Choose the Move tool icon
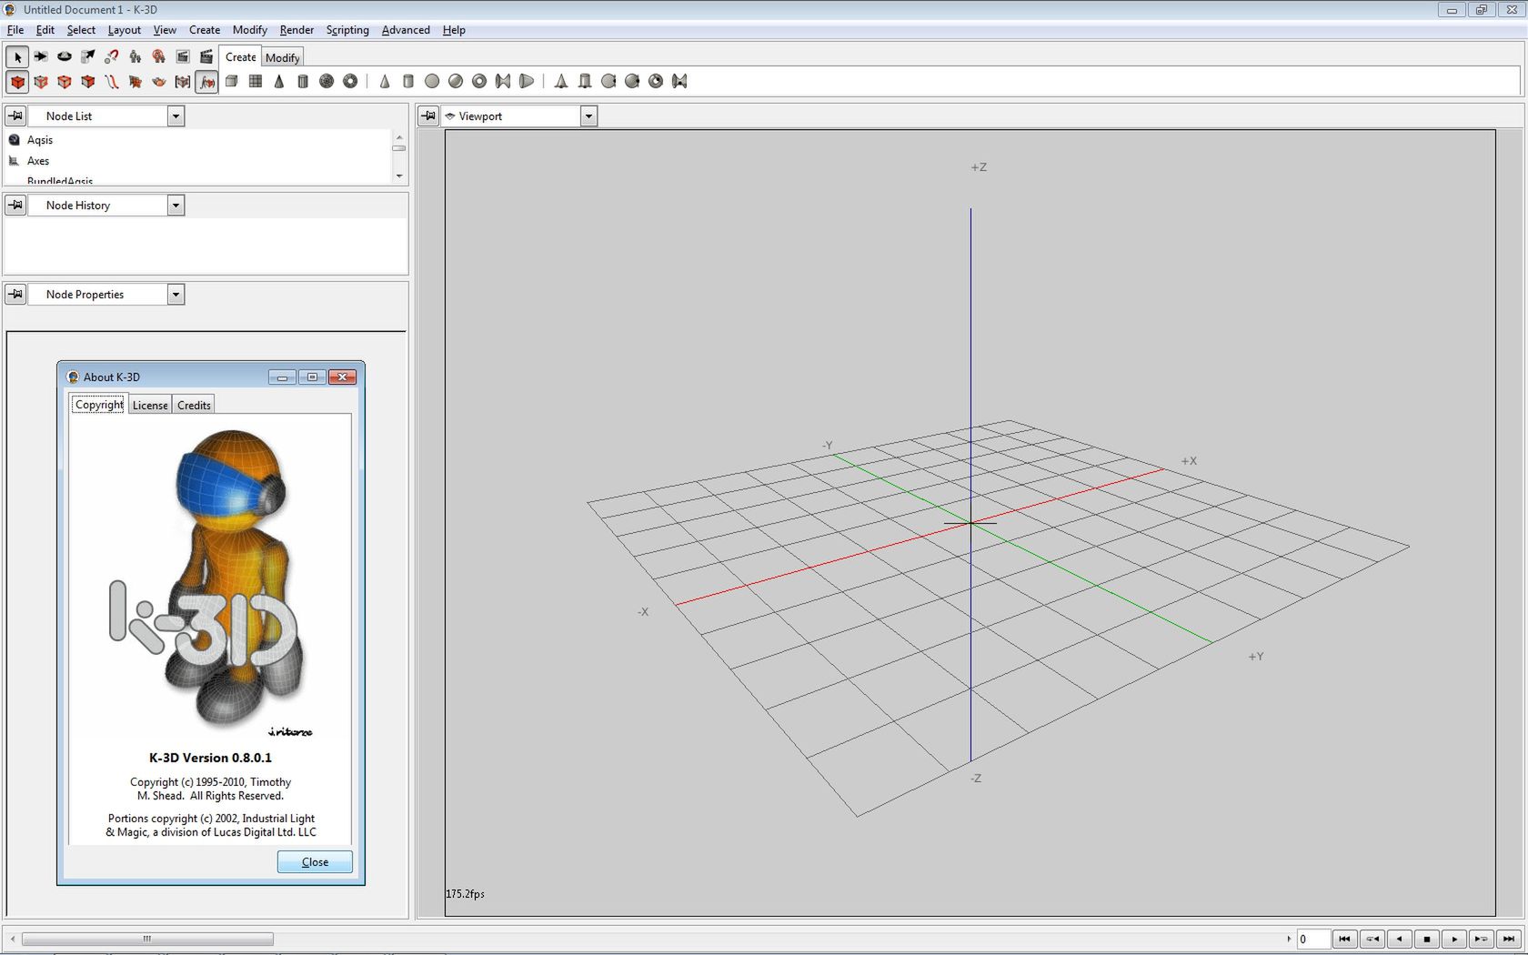 [41, 56]
